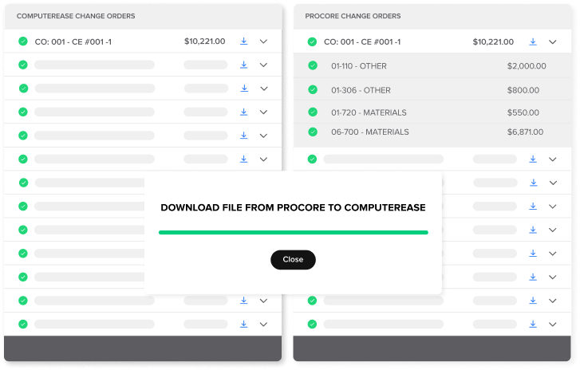Select the 06-700 - MATERIALS line item

370,132
